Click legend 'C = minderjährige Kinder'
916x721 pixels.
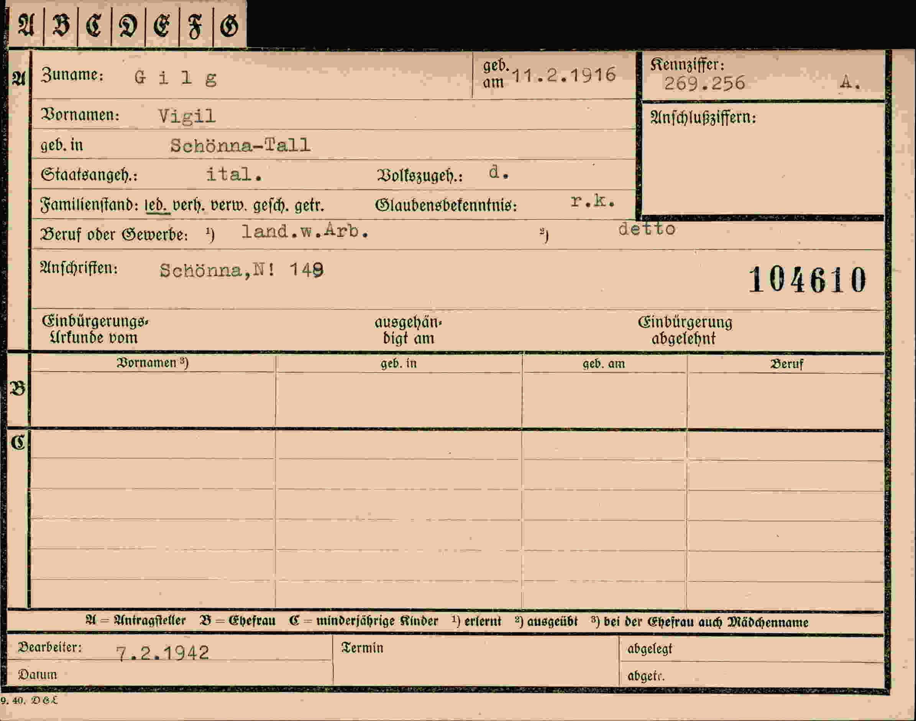pyautogui.click(x=364, y=621)
